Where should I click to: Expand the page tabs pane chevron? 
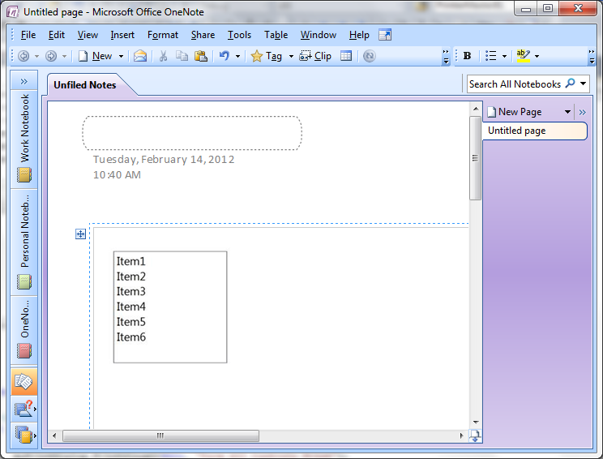coord(582,113)
